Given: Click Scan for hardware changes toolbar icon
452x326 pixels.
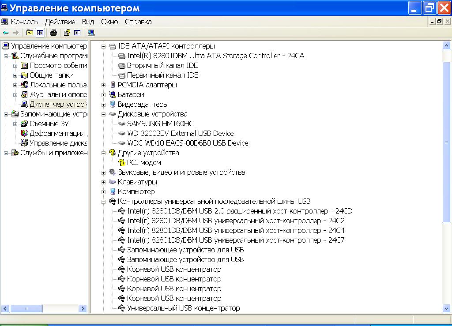Looking at the screenshot, I should 91,33.
